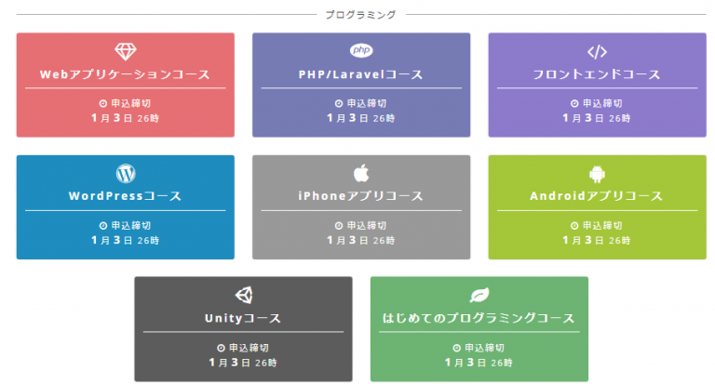Viewport: 715px width, 384px height.
Task: Click the clock icon on Webアプリケーションコース card
Action: [103, 104]
